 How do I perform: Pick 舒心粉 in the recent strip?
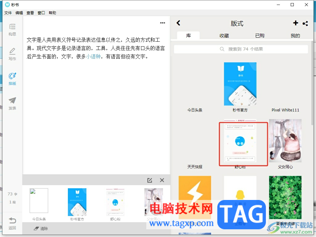[x=115, y=202]
